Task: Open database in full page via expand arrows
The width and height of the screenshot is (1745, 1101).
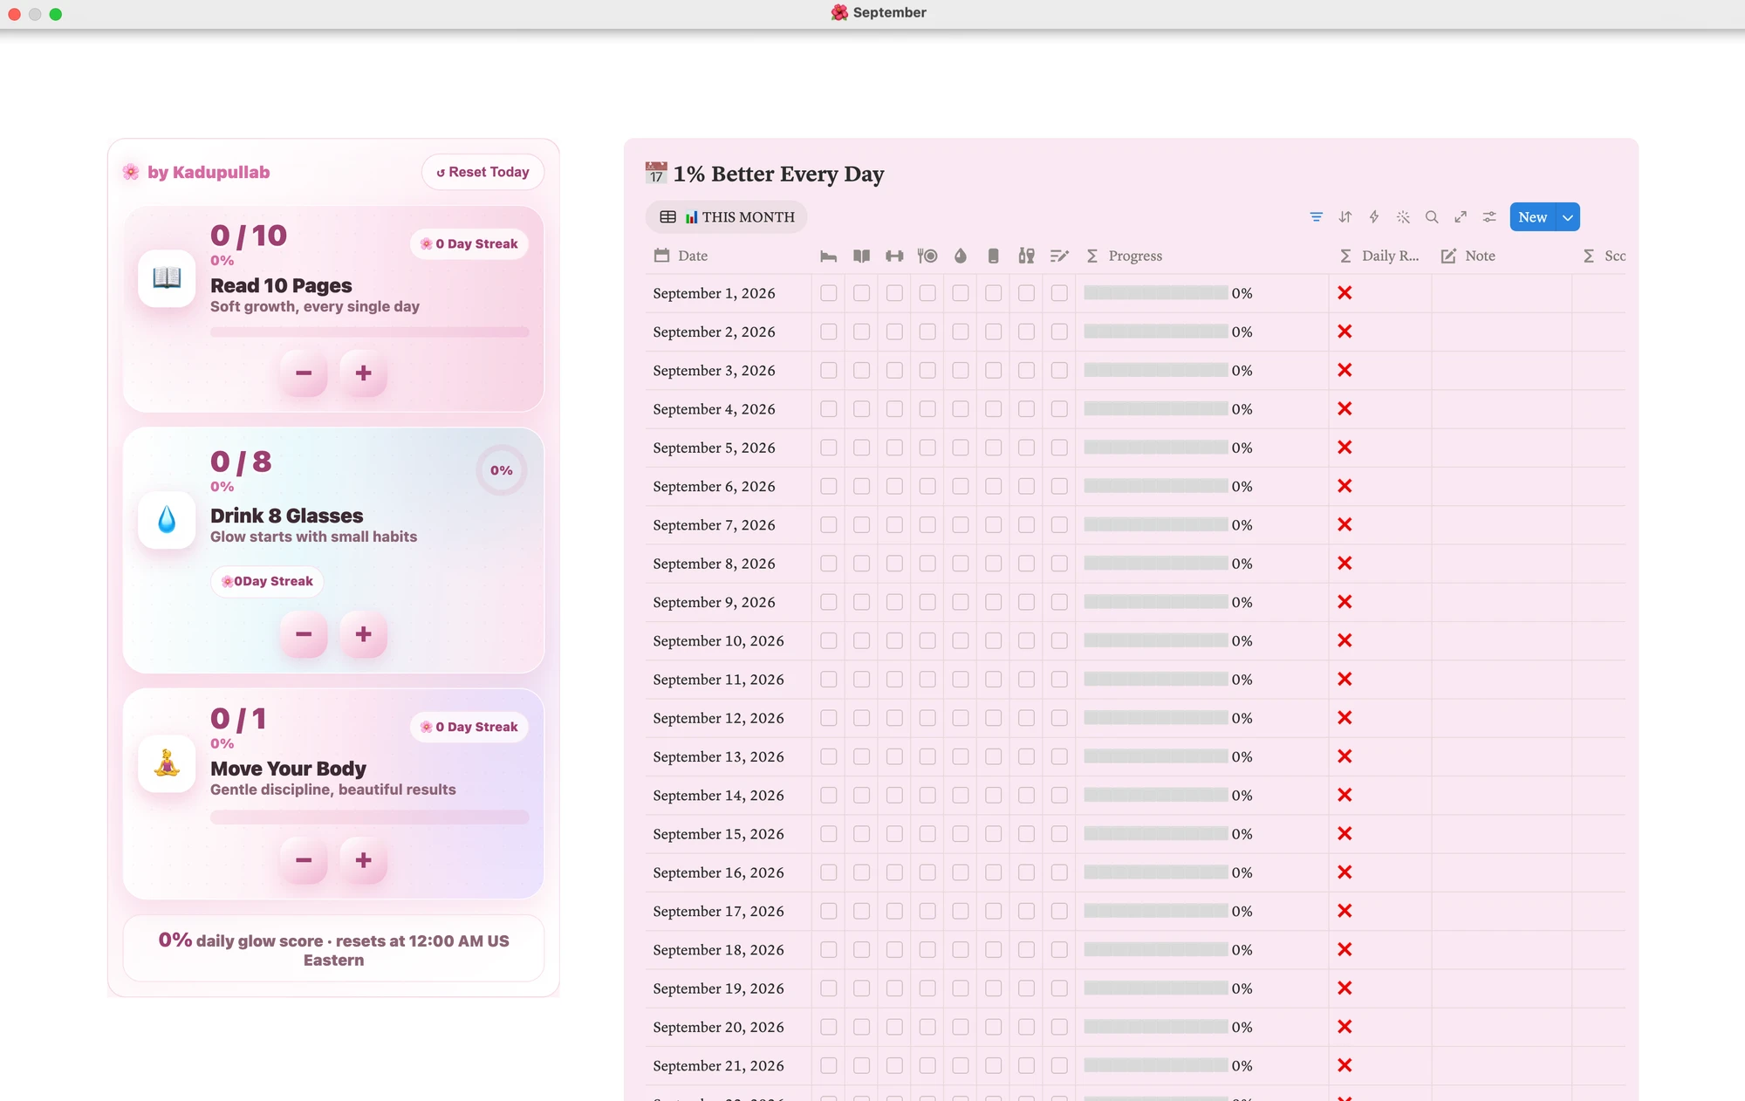Action: coord(1460,217)
